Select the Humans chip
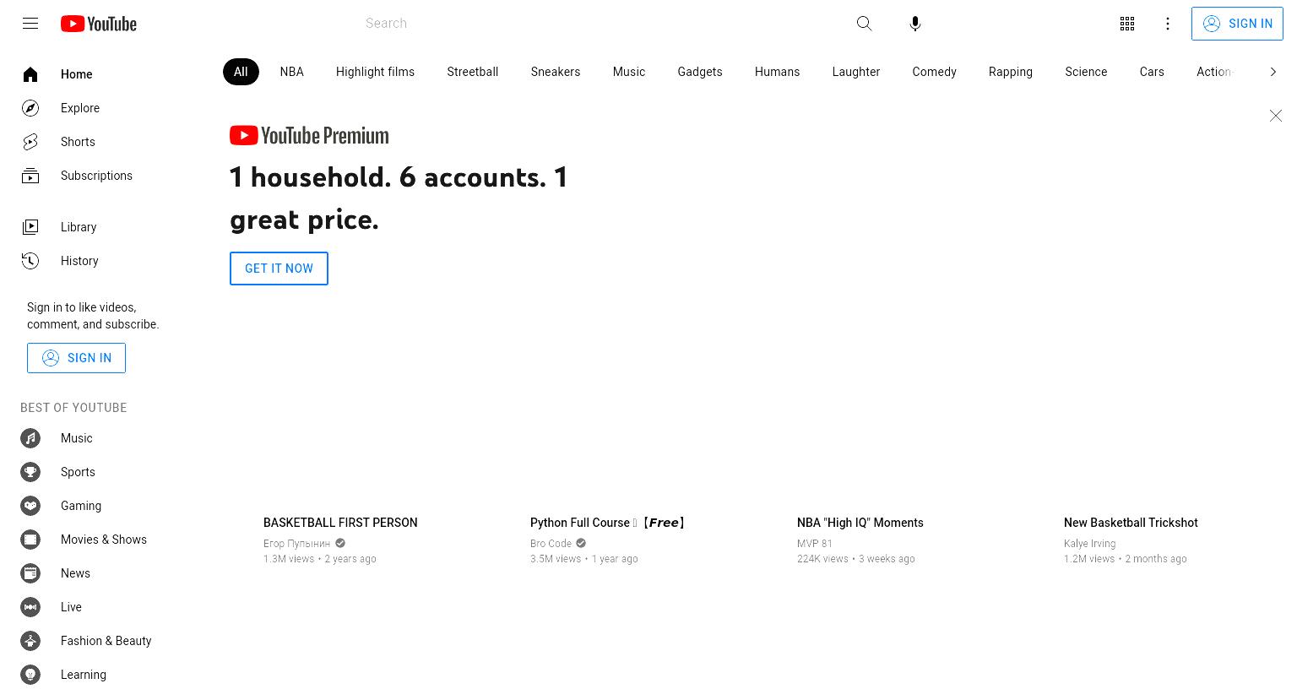 pos(777,72)
